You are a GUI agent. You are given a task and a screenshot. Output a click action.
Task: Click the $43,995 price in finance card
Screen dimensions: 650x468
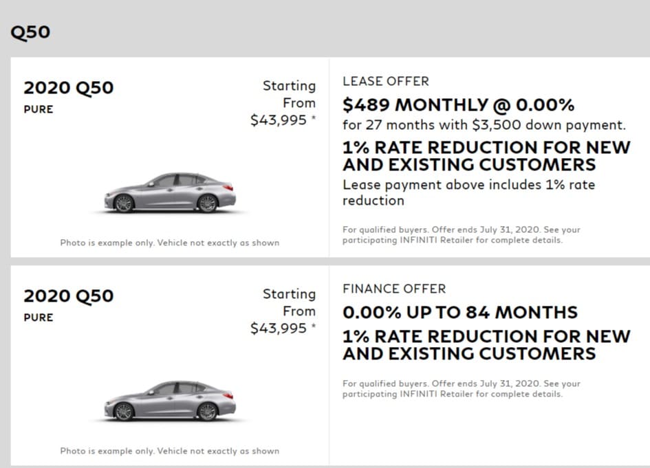(279, 328)
